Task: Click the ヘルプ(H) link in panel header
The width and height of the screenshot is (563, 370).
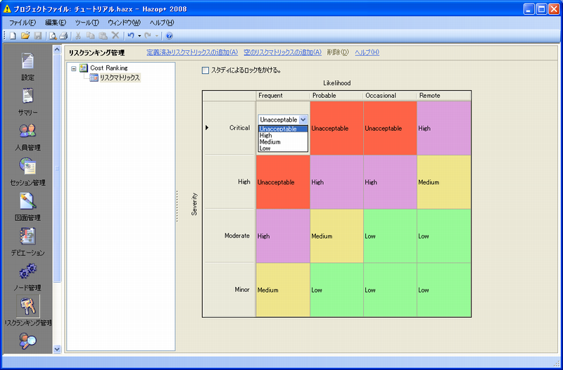Action: pyautogui.click(x=367, y=52)
